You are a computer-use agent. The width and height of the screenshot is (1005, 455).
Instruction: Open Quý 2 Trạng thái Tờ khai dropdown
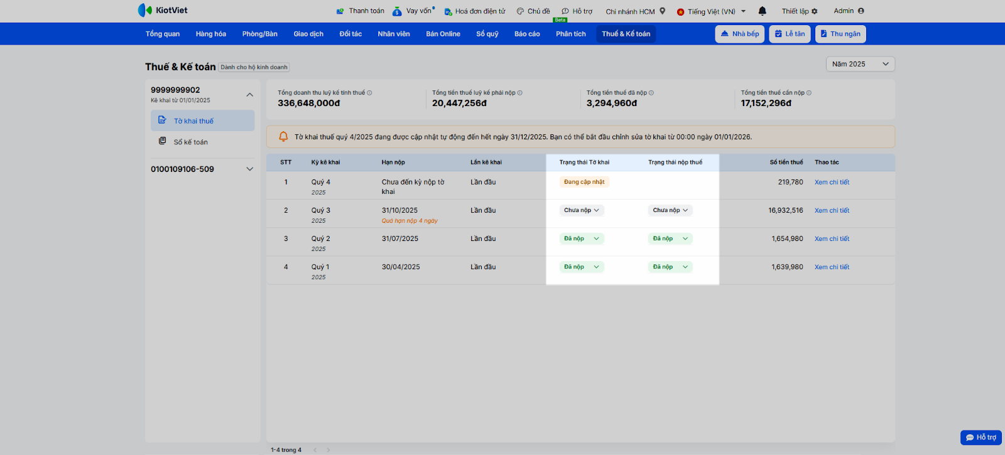582,238
